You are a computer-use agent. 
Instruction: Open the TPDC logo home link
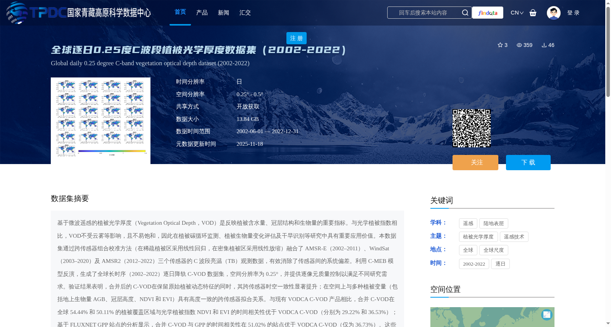point(78,13)
